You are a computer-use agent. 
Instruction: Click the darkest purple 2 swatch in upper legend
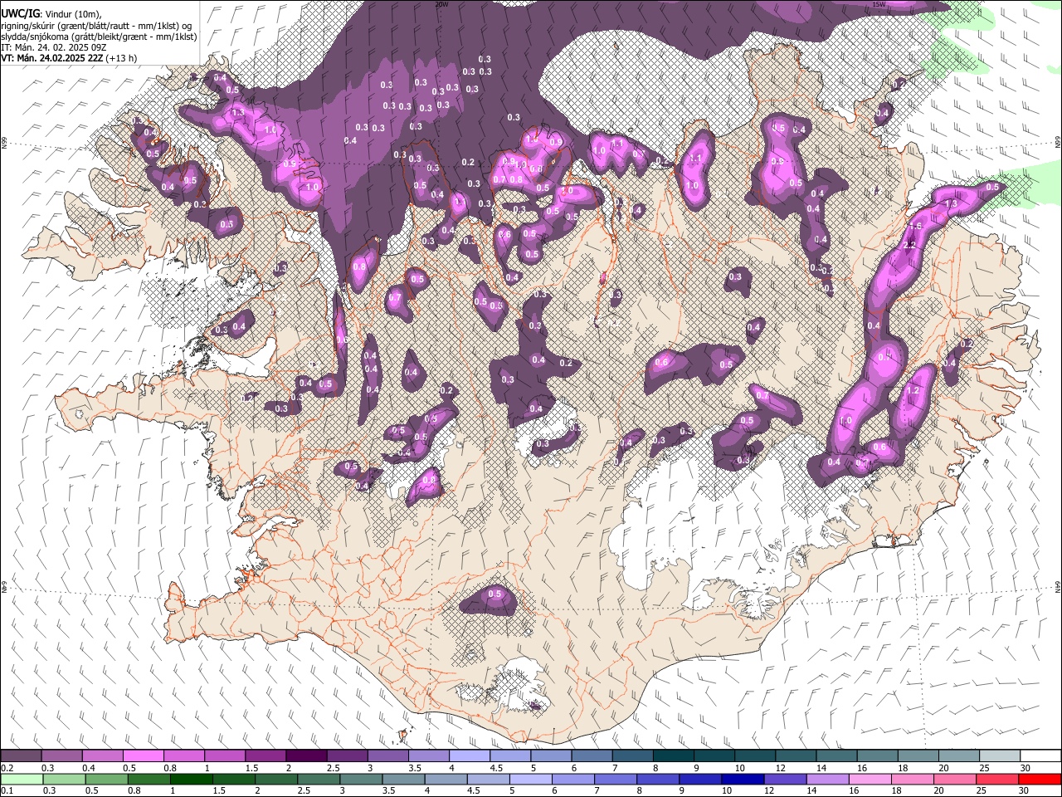(x=306, y=756)
